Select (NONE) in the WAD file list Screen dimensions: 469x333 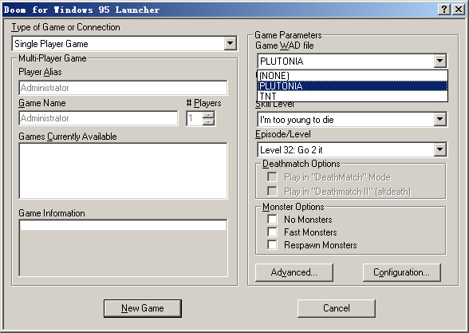353,75
